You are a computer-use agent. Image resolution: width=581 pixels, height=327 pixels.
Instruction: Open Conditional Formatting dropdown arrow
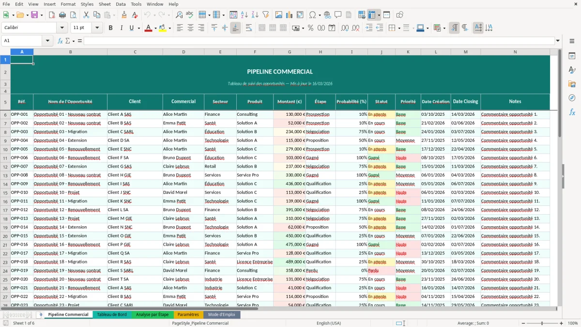[x=444, y=28]
